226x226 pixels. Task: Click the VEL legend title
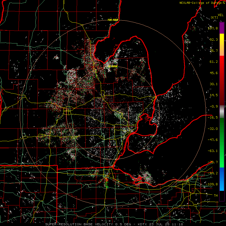click(x=220, y=15)
